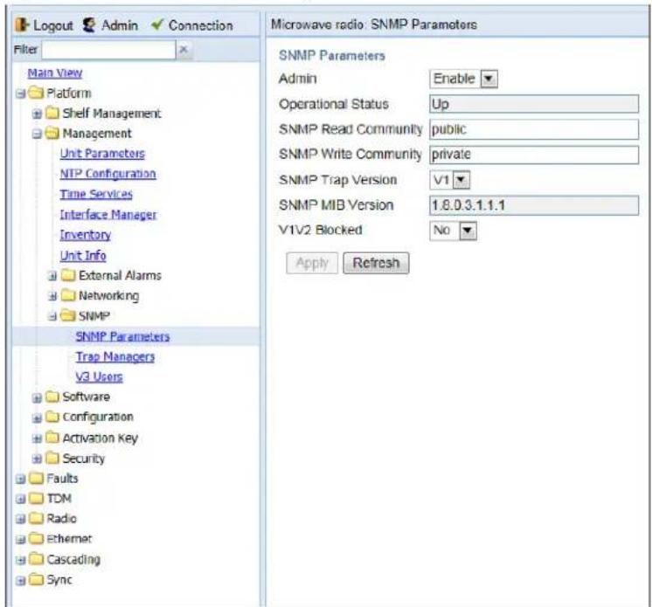Click the Connection status text

click(200, 25)
